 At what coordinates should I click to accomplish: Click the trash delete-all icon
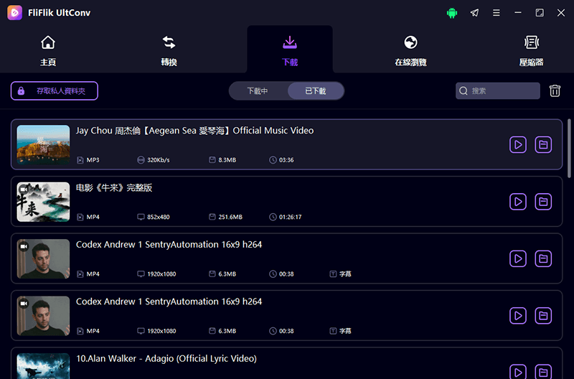tap(555, 91)
